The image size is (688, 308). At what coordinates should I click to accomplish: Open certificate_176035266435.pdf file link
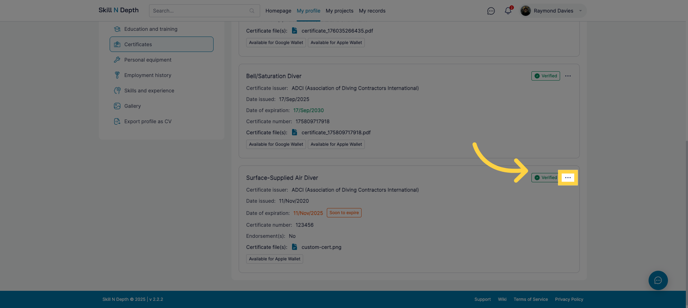[x=337, y=31]
